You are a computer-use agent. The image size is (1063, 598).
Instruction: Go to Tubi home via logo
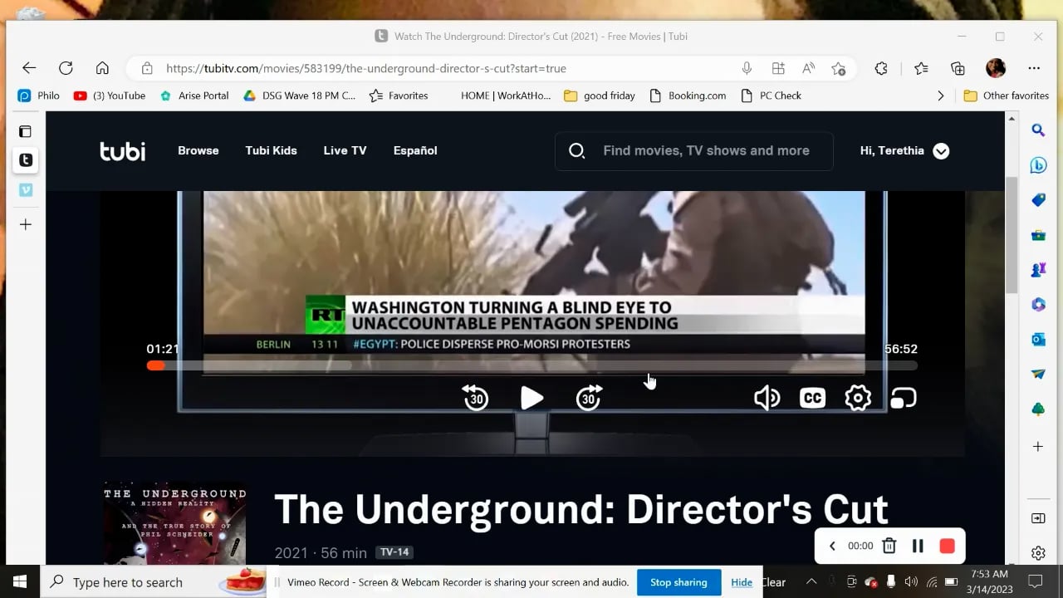(122, 150)
